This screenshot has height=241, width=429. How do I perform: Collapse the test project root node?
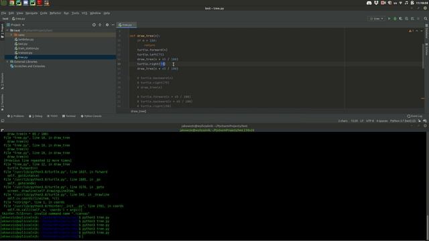7,31
